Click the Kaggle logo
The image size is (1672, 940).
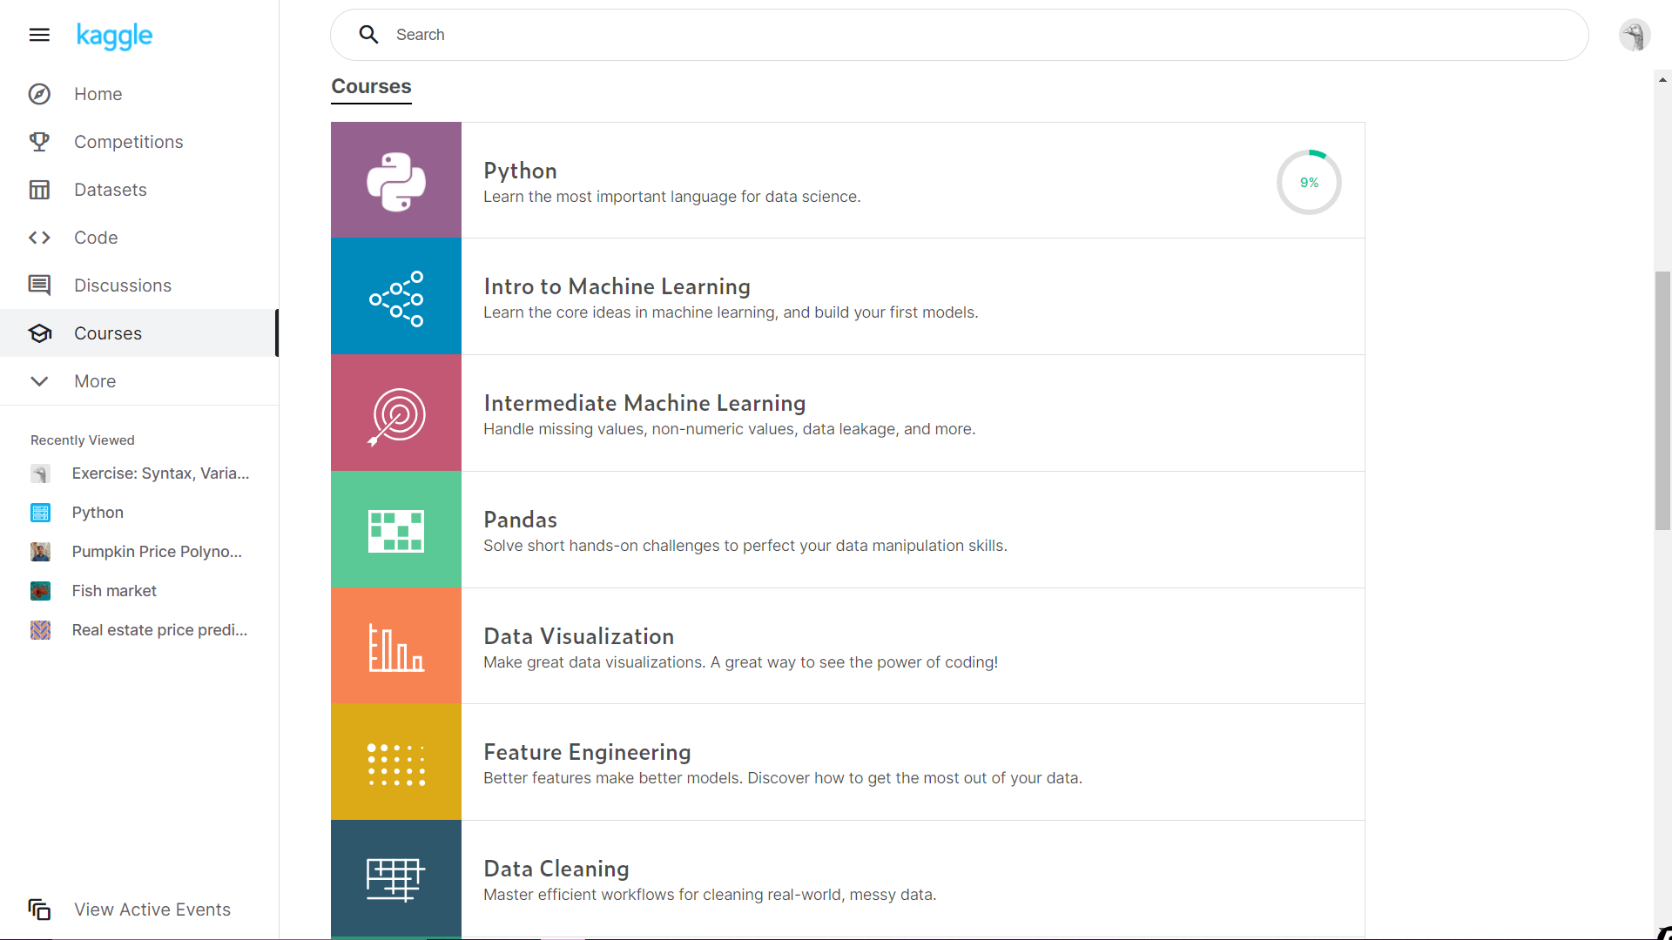114,36
